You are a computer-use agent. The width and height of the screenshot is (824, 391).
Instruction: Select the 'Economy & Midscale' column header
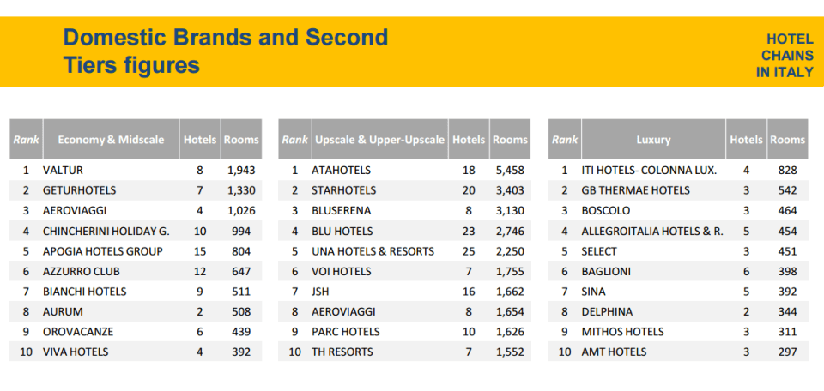click(x=112, y=140)
